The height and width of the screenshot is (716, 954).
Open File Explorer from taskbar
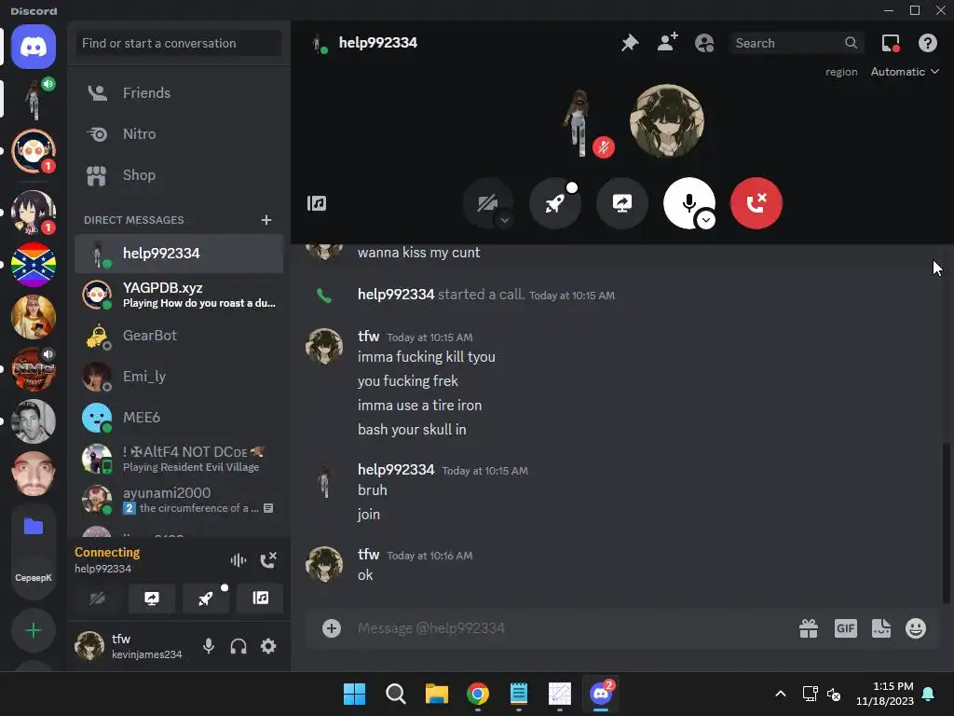436,694
